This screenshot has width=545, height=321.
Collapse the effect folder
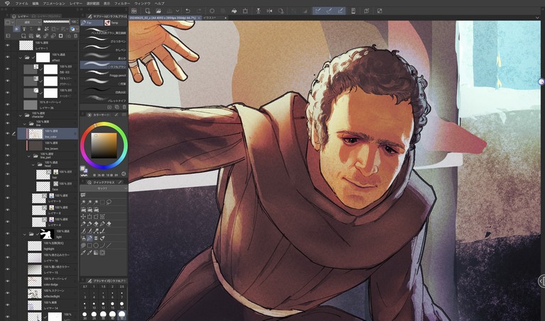(21, 57)
